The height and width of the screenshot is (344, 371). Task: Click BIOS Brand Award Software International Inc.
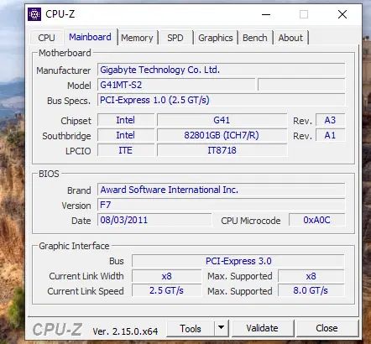(221, 190)
